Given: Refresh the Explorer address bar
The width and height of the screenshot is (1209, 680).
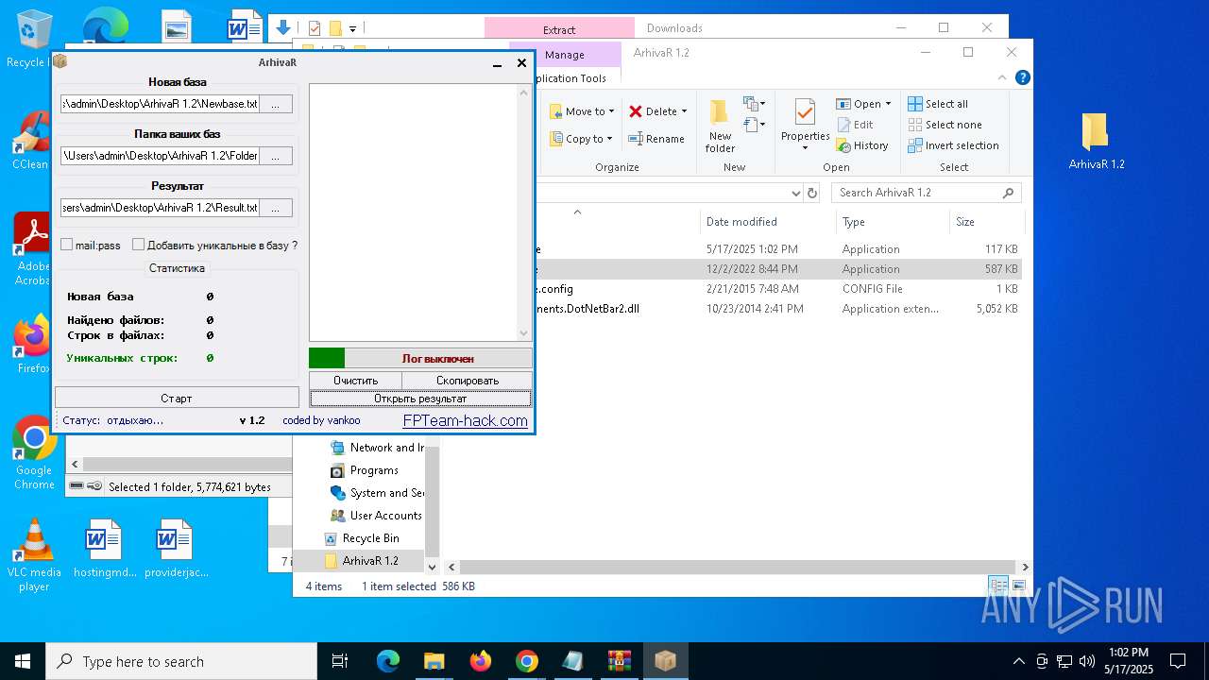Looking at the screenshot, I should (x=812, y=193).
